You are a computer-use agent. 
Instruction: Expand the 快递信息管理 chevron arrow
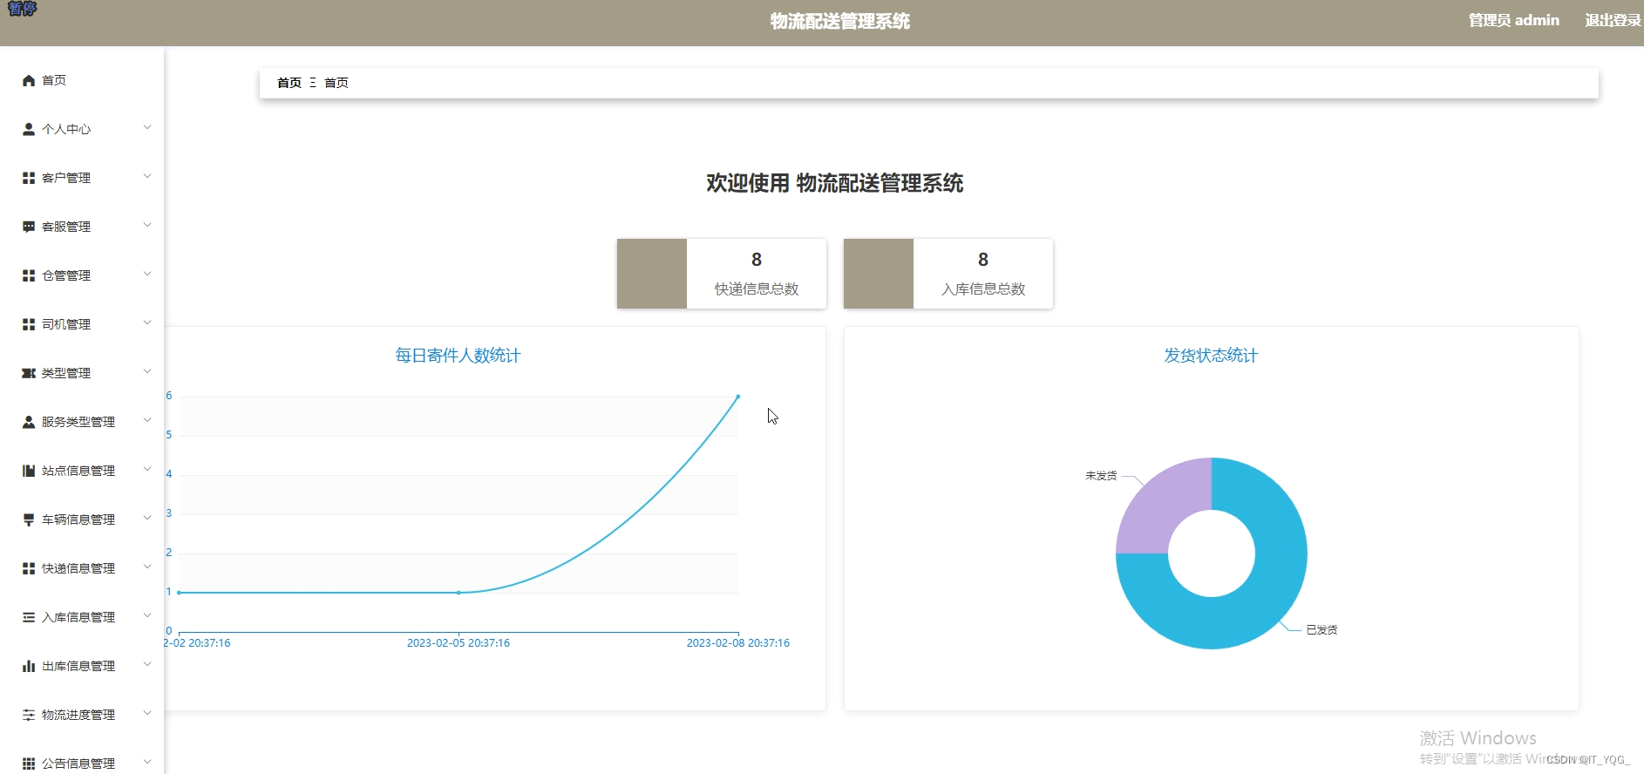[147, 567]
